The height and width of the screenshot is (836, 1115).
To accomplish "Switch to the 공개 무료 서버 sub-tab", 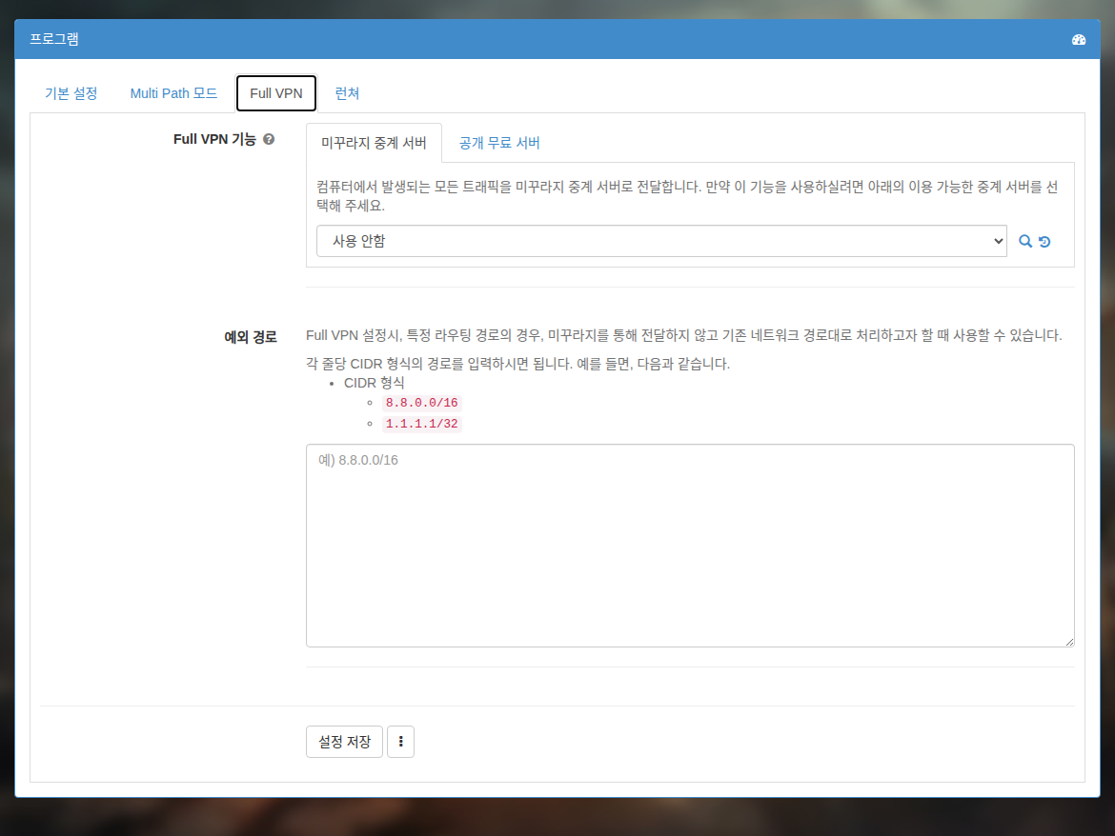I will pyautogui.click(x=499, y=143).
